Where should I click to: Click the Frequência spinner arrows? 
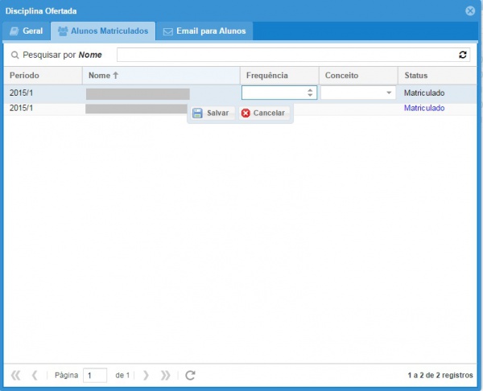(x=311, y=93)
